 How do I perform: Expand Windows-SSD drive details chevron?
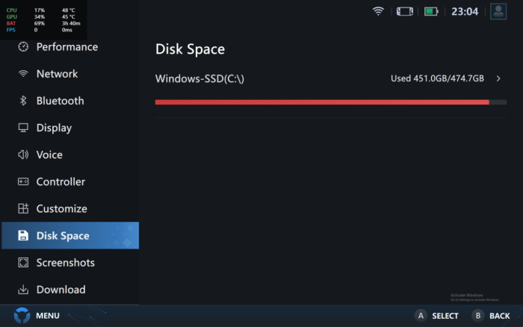click(498, 78)
